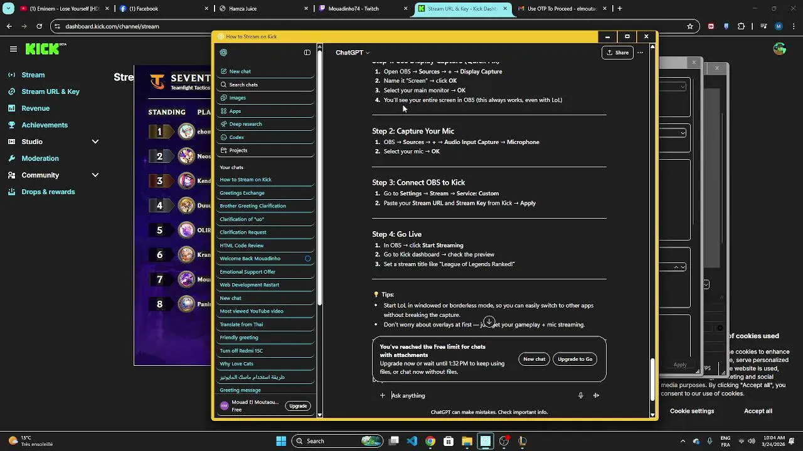Image resolution: width=803 pixels, height=451 pixels.
Task: Click the Stream icon in Kick sidebar
Action: 11,75
